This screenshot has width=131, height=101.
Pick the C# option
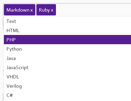pos(67,95)
